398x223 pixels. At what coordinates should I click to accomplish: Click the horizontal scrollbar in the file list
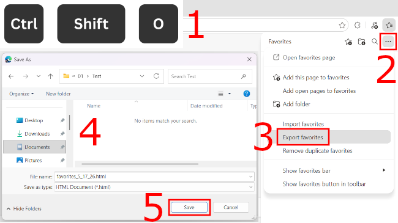pos(140,164)
